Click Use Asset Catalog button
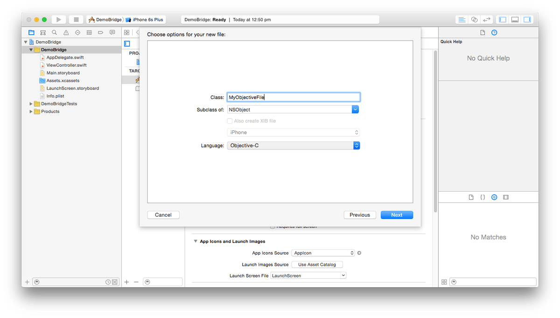The height and width of the screenshot is (318, 560). (x=317, y=264)
